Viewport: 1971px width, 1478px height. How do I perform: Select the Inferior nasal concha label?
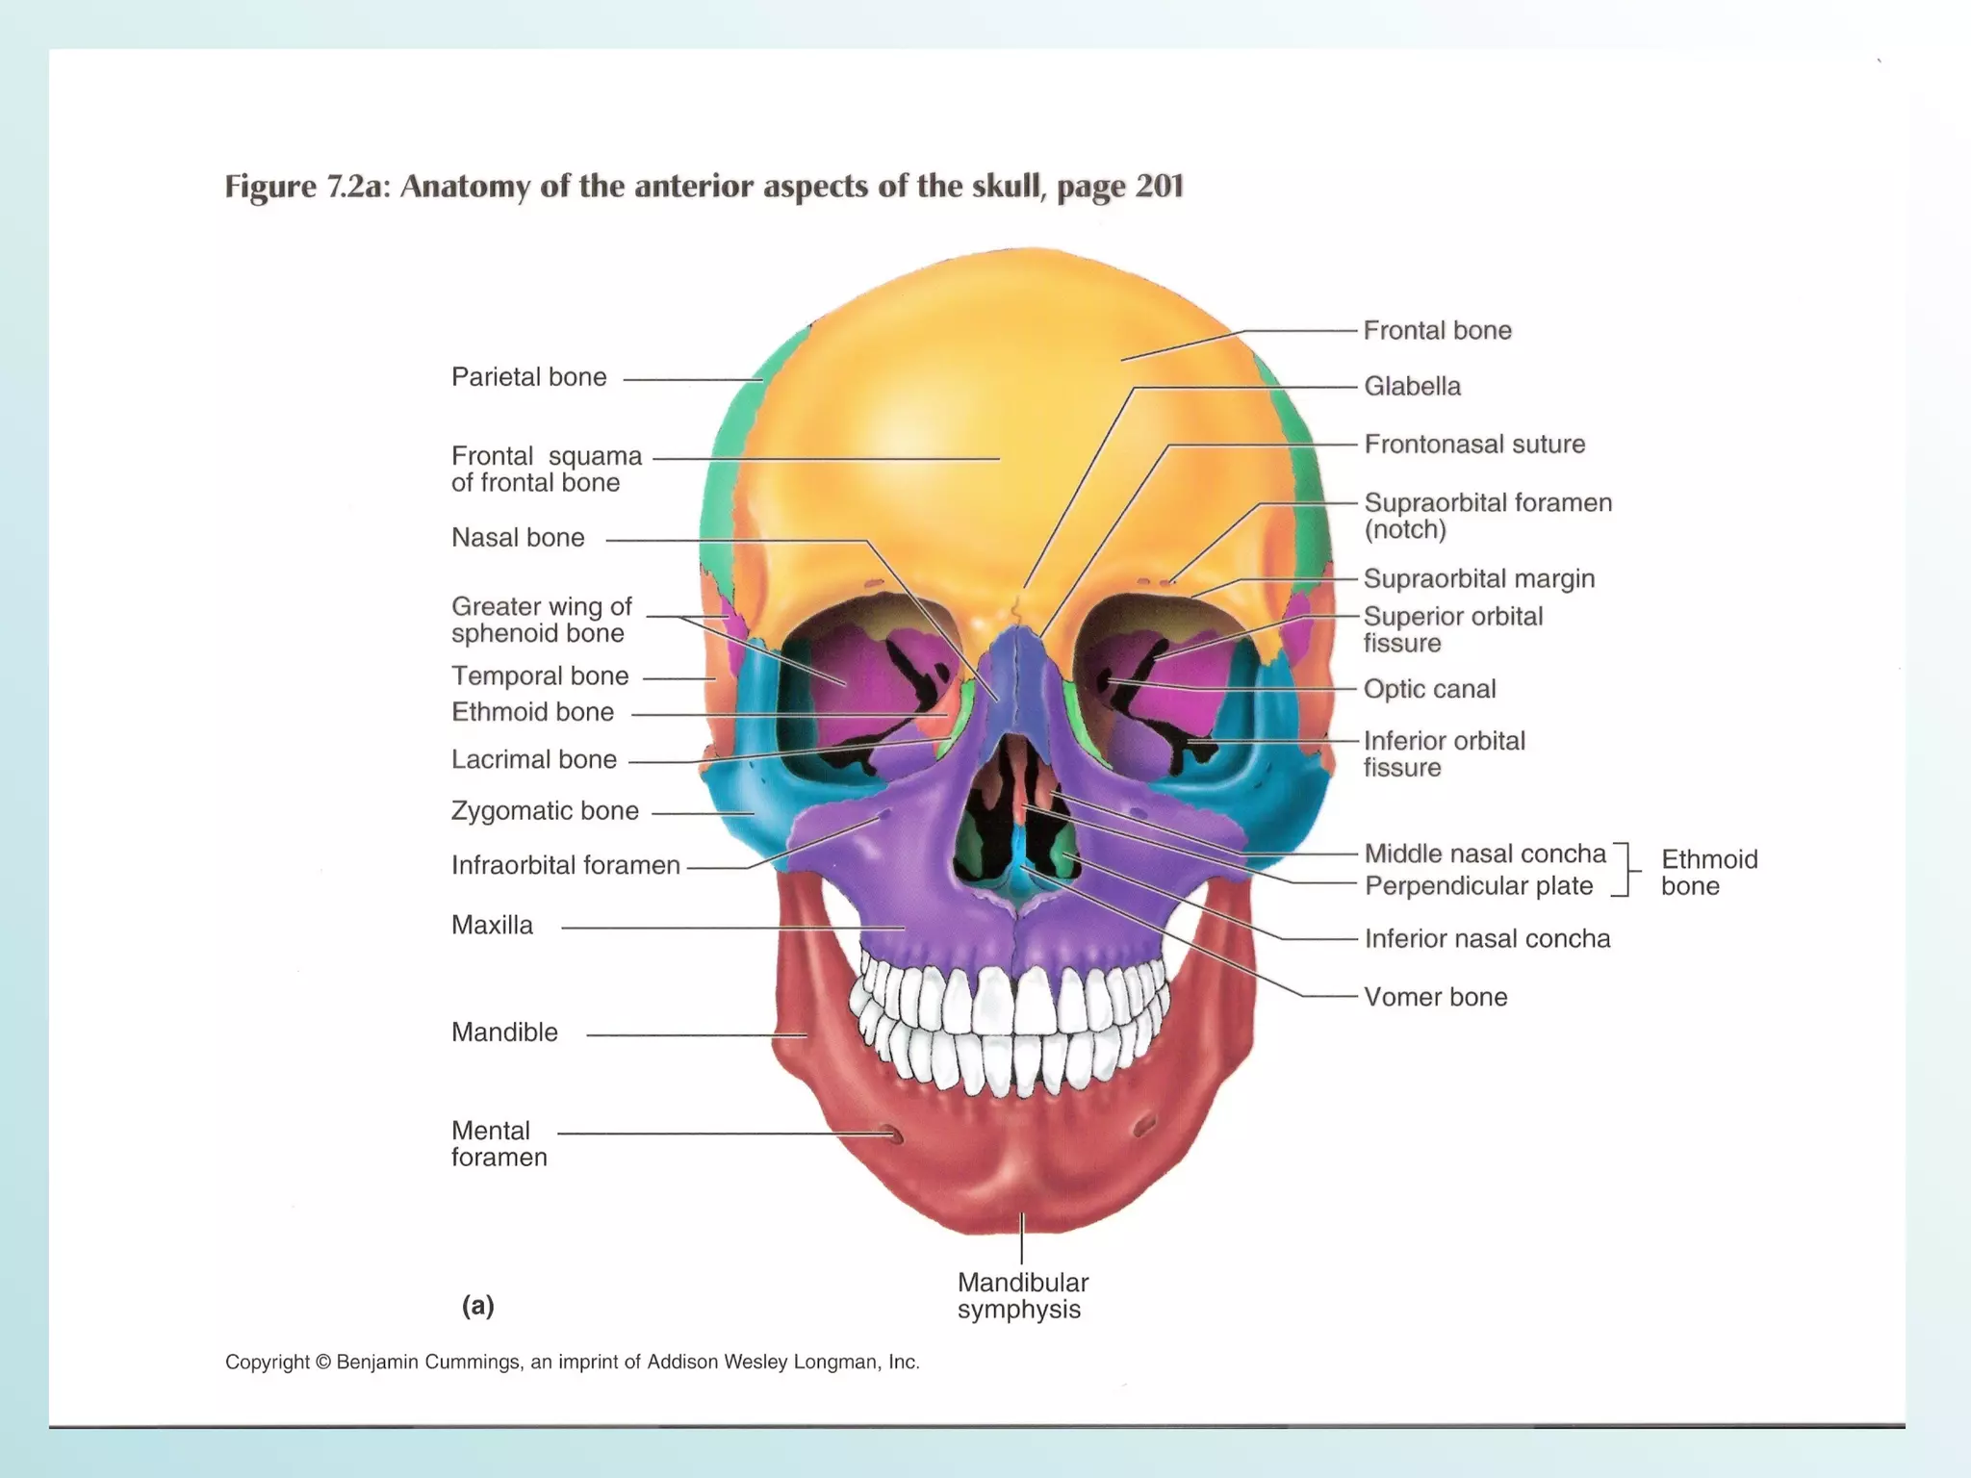pyautogui.click(x=1487, y=938)
